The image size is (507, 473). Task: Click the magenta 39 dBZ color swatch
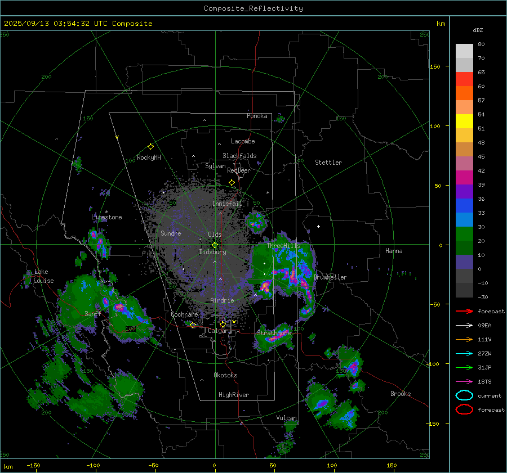[x=464, y=178]
